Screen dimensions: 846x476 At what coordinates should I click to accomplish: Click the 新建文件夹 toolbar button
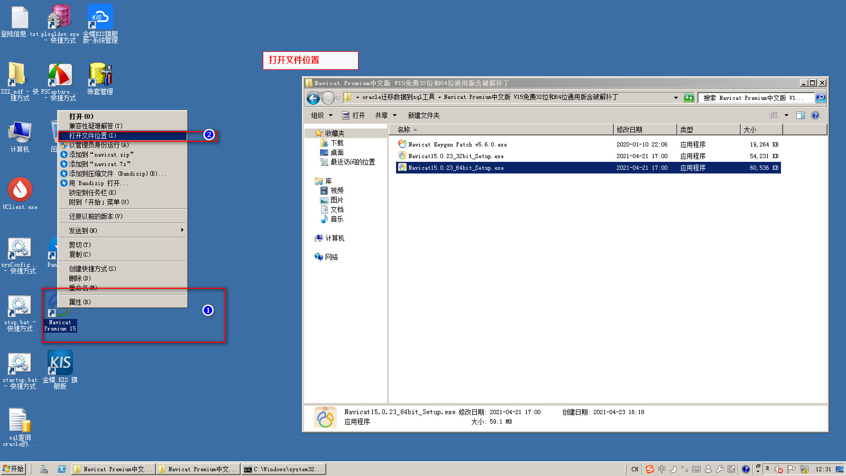424,115
